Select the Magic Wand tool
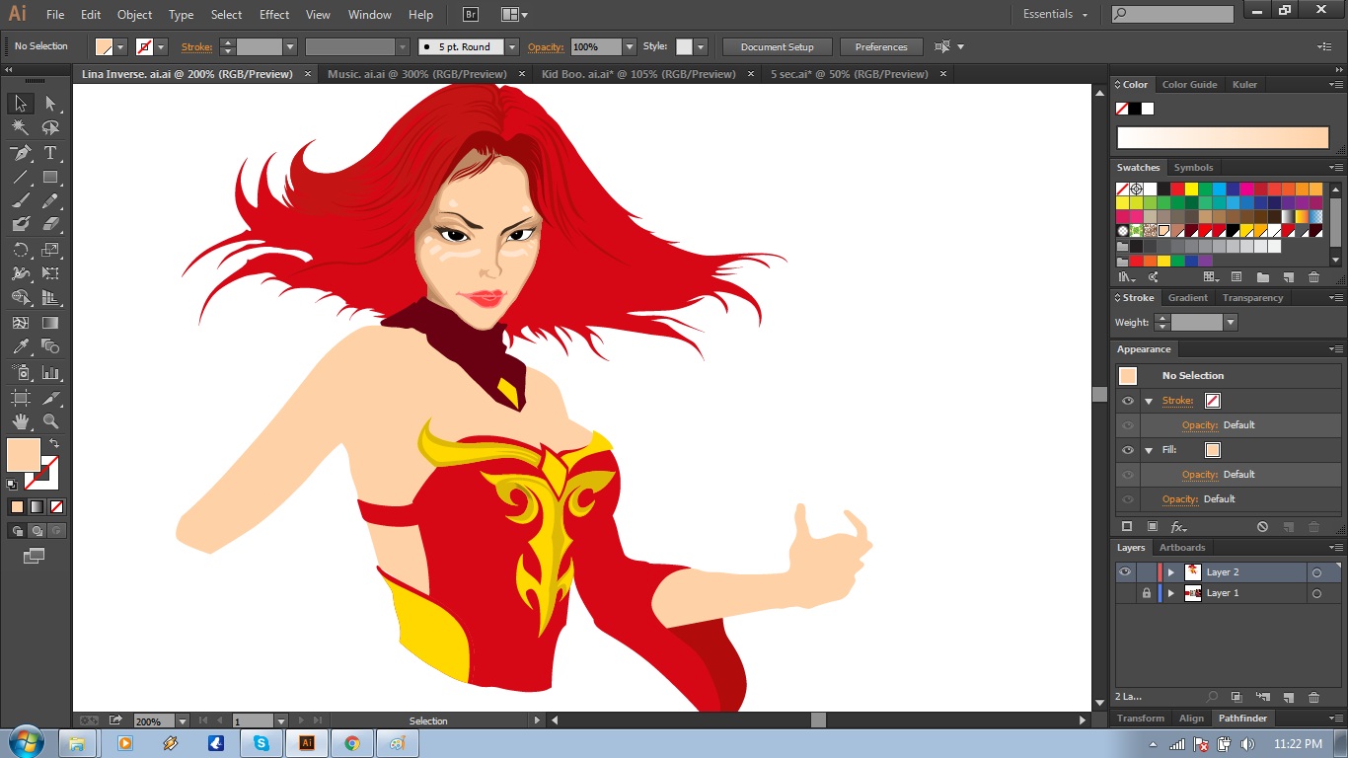The height and width of the screenshot is (758, 1348). (21, 127)
